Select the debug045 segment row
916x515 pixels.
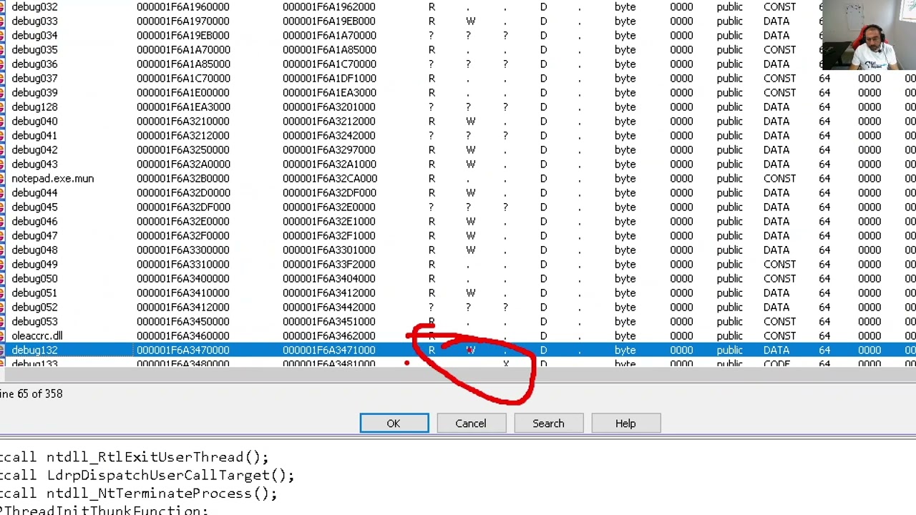point(458,207)
